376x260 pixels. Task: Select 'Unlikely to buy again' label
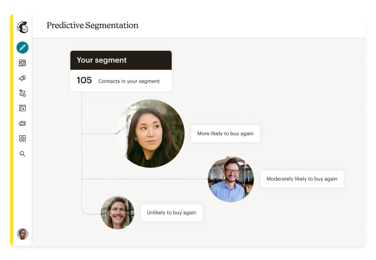point(171,212)
